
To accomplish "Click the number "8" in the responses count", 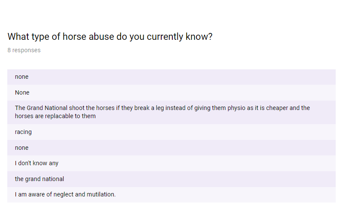I will (x=9, y=50).
